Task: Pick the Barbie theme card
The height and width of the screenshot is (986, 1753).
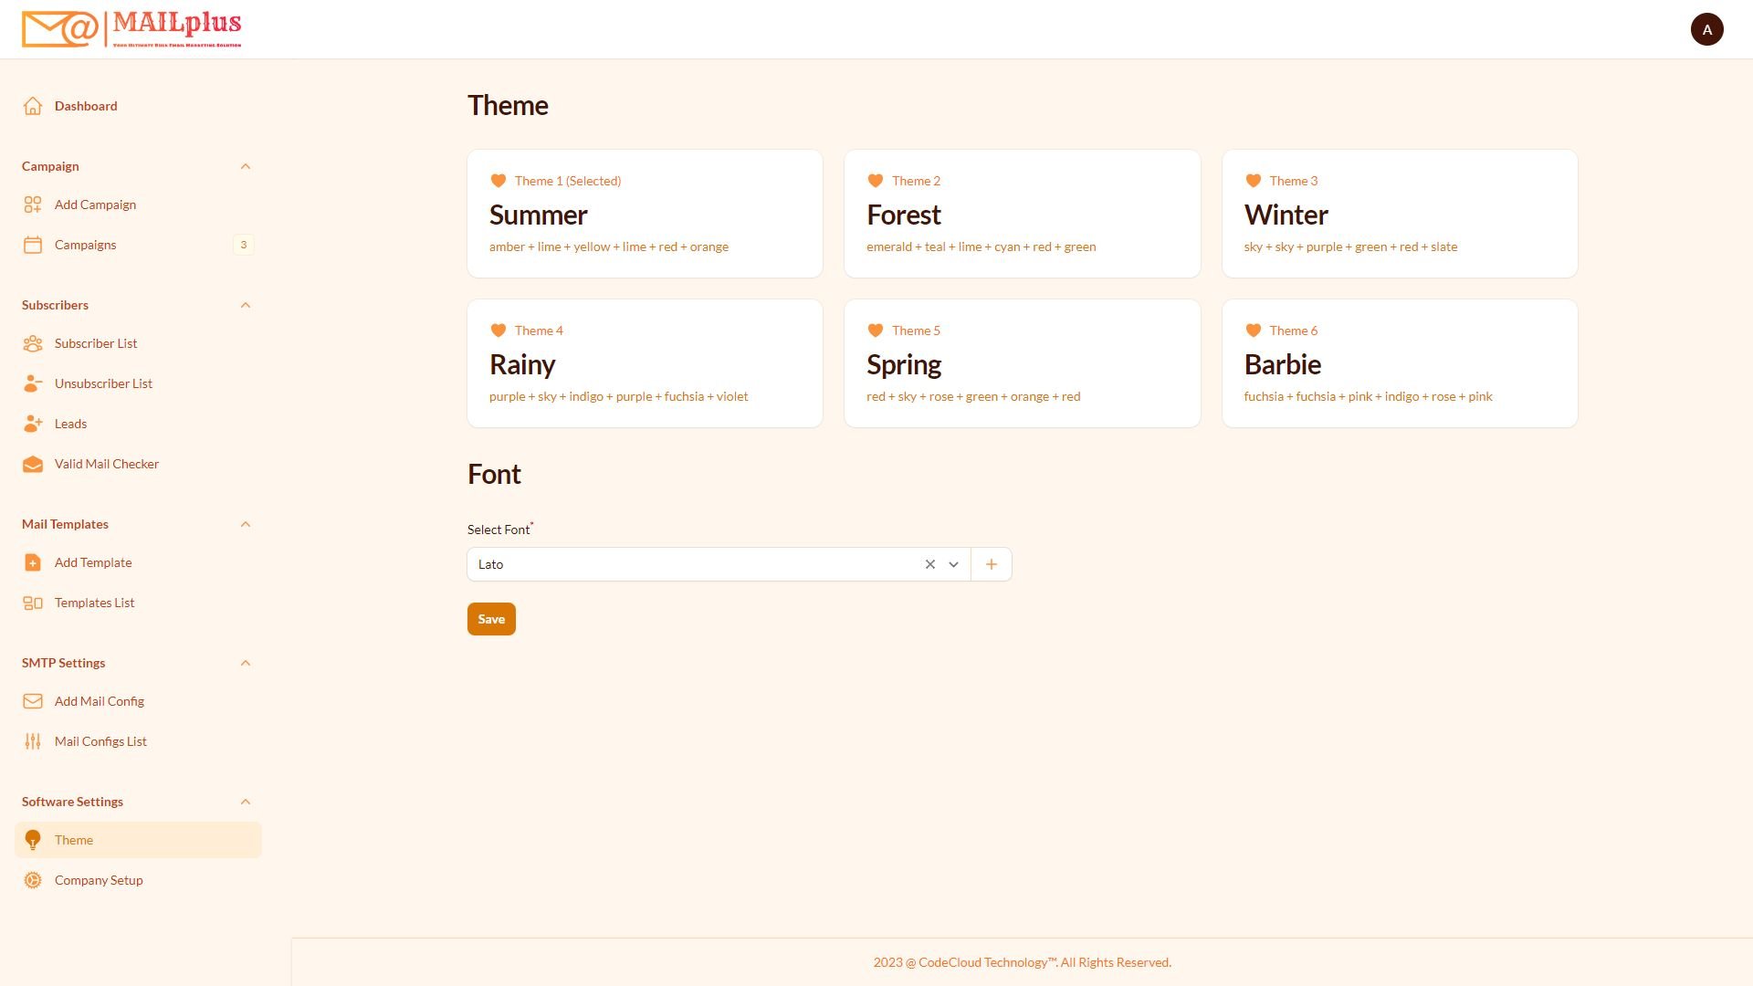Action: [1399, 363]
